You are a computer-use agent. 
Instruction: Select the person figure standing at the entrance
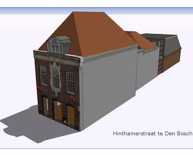click(65, 119)
